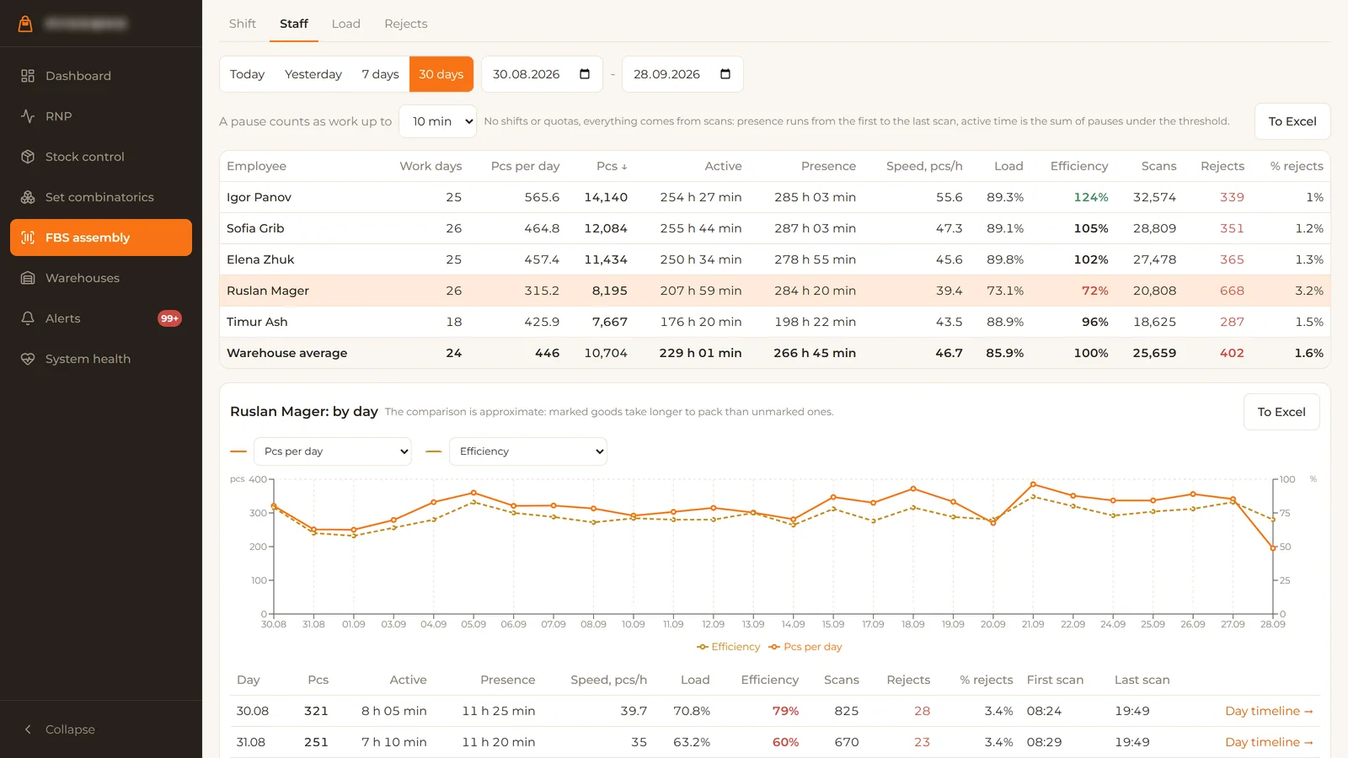Image resolution: width=1348 pixels, height=758 pixels.
Task: Open the Efficiency metric dropdown
Action: pos(528,451)
